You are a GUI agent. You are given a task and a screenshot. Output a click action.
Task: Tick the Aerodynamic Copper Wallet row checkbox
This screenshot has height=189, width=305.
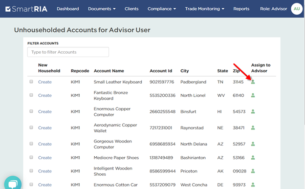[x=31, y=127]
